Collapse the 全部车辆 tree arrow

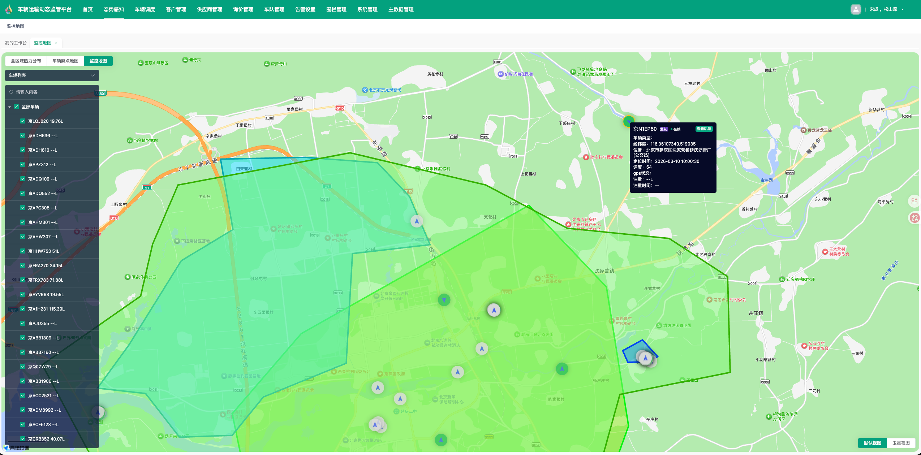coord(10,107)
